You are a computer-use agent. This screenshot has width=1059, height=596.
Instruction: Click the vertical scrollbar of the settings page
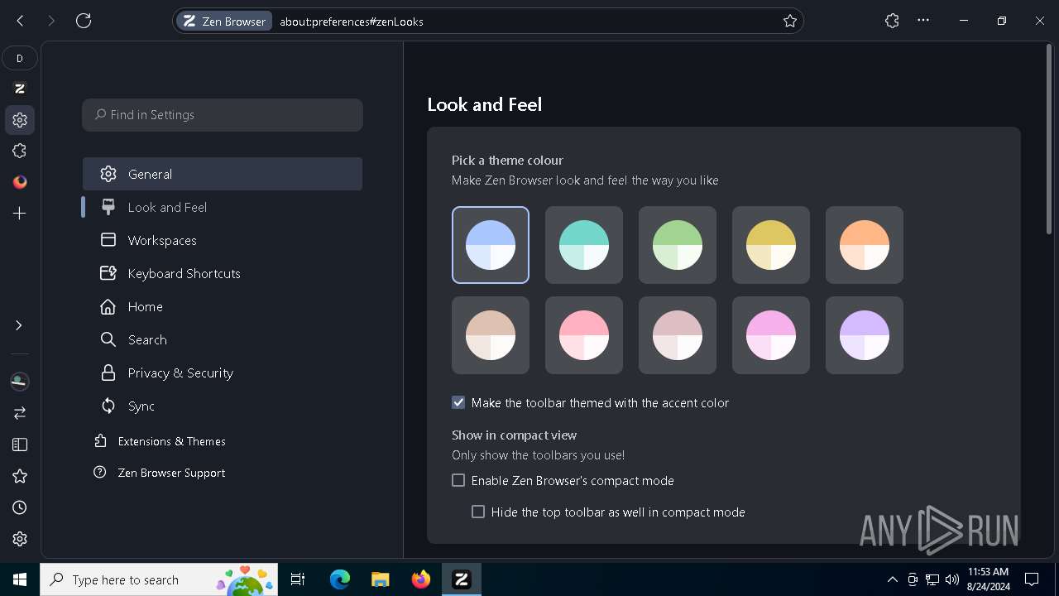coord(1049,141)
